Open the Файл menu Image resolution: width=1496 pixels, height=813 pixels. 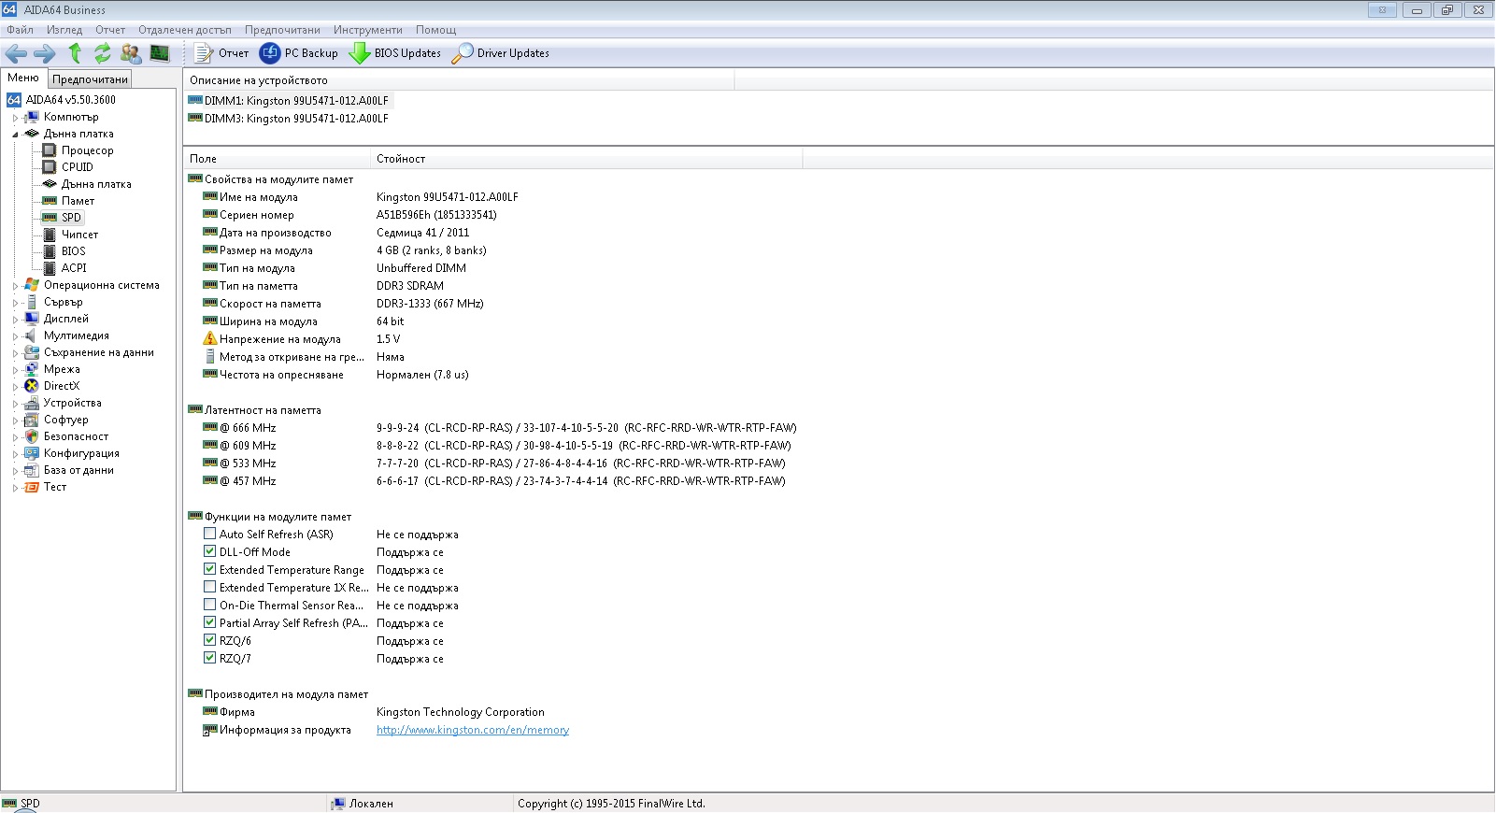[20, 30]
